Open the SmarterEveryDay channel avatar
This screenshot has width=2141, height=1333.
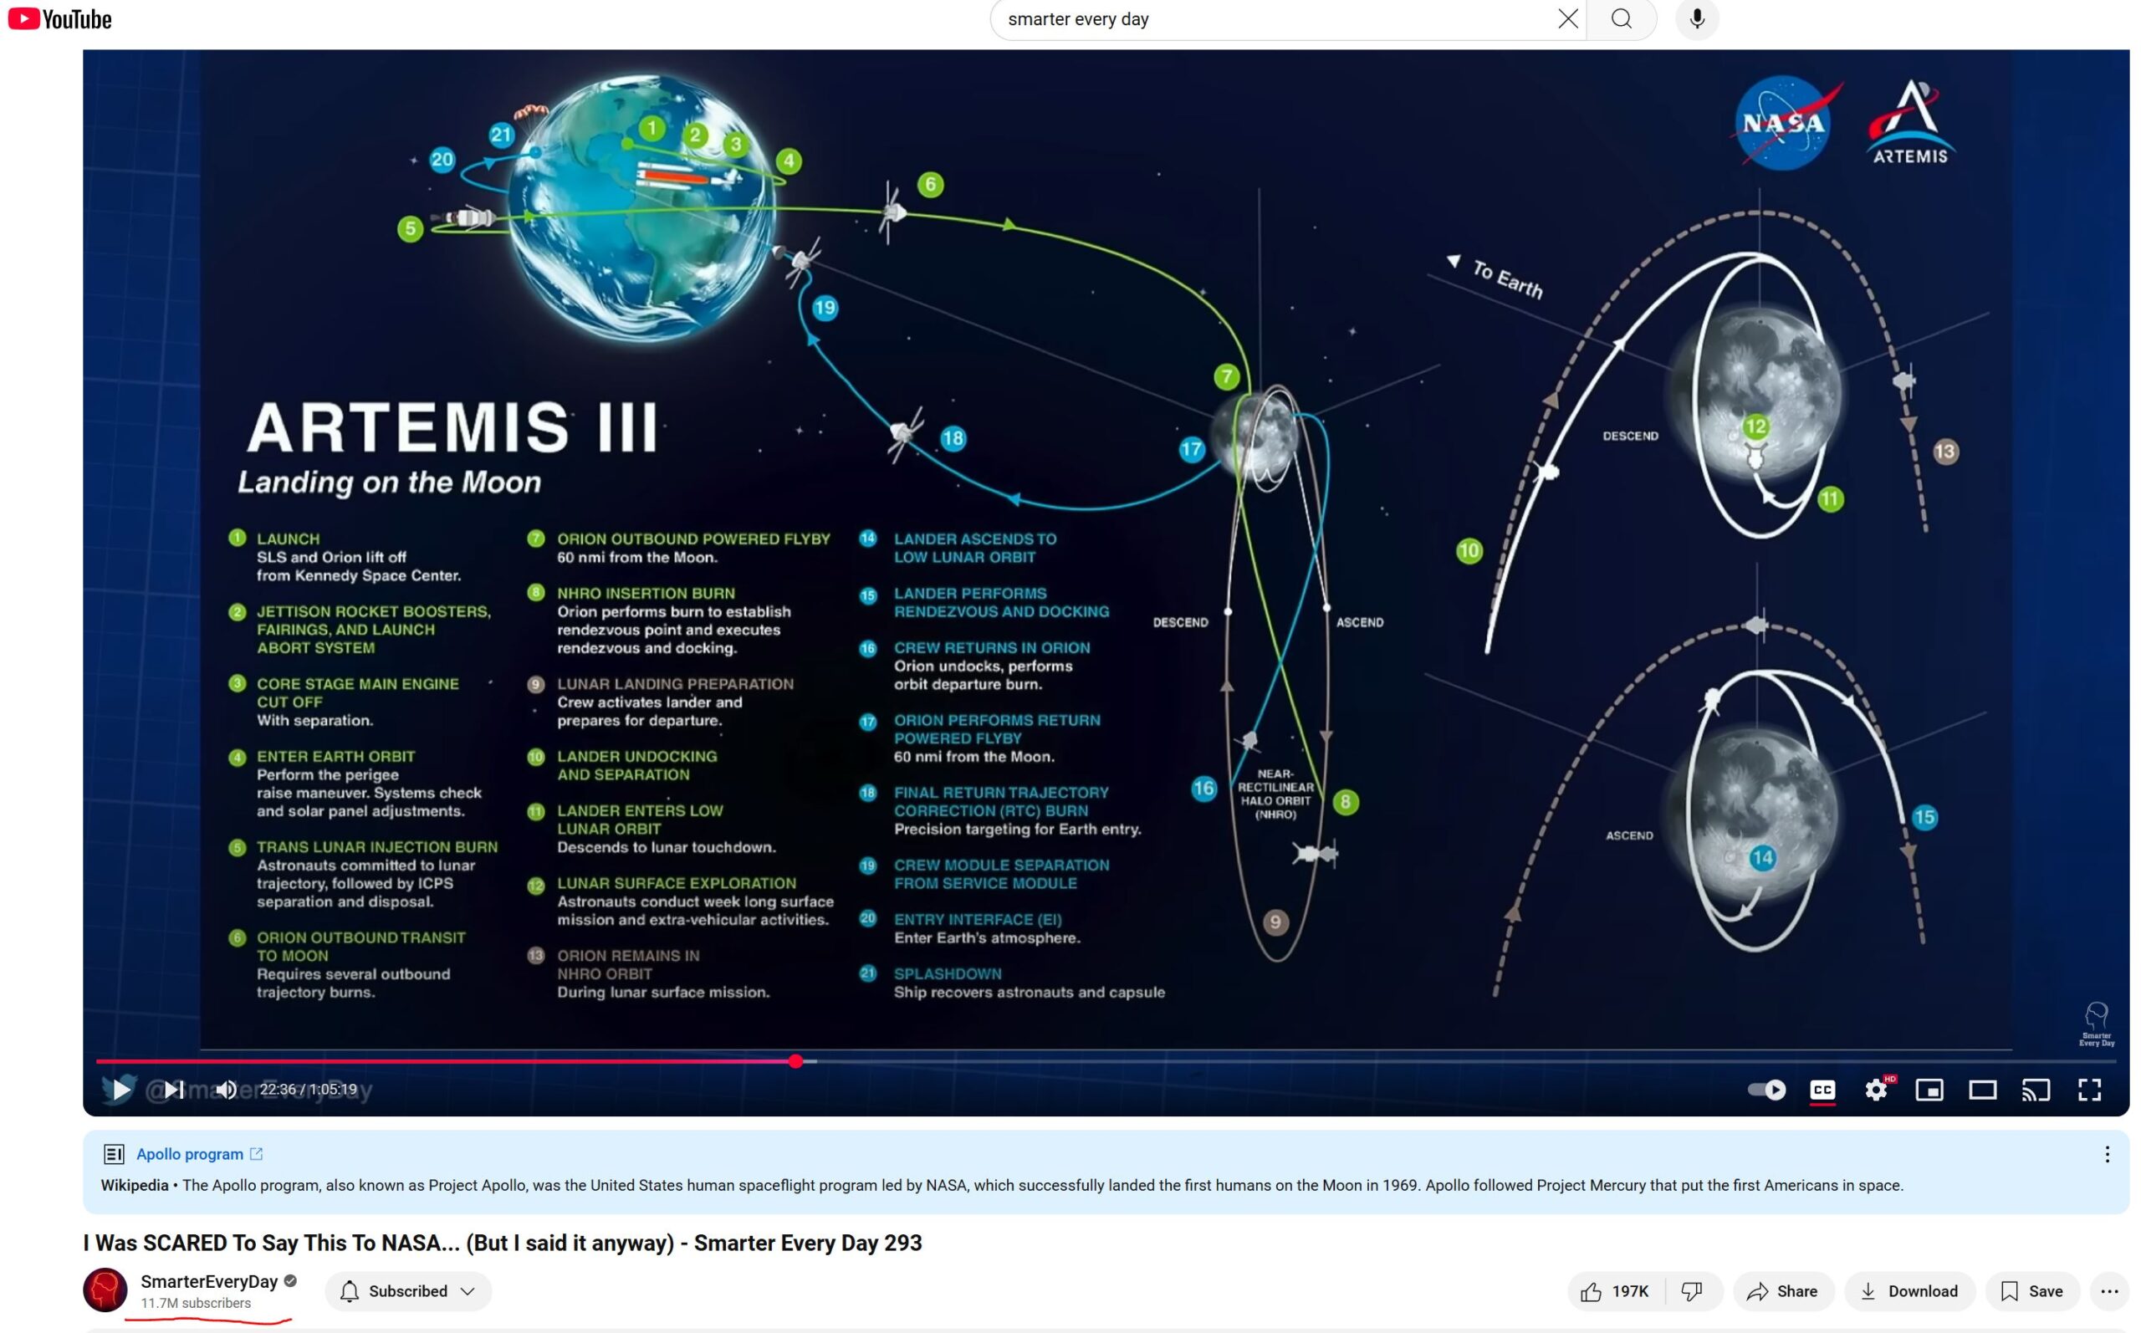coord(105,1290)
